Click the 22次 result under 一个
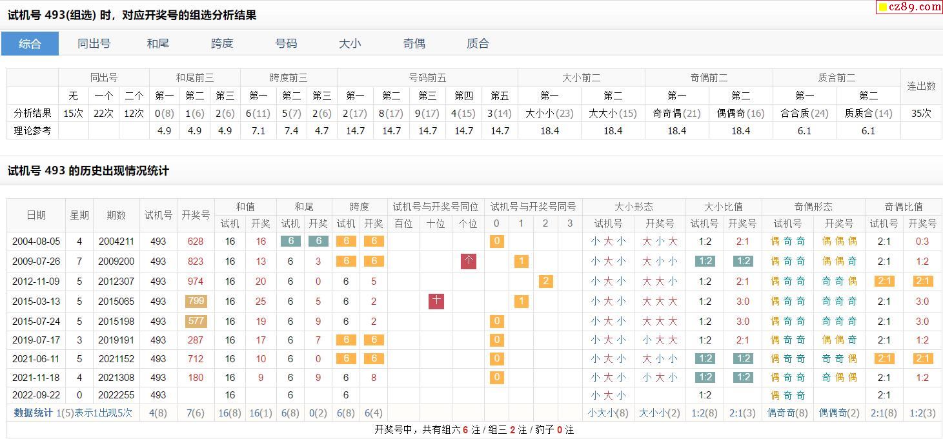This screenshot has height=441, width=943. point(104,113)
